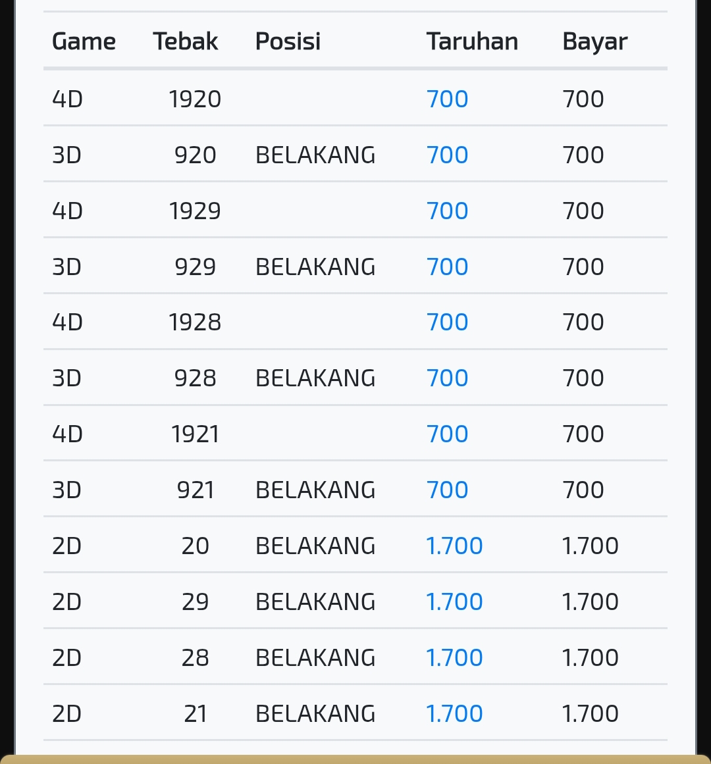Select the Tebak column header
The image size is (711, 764).
tap(186, 41)
